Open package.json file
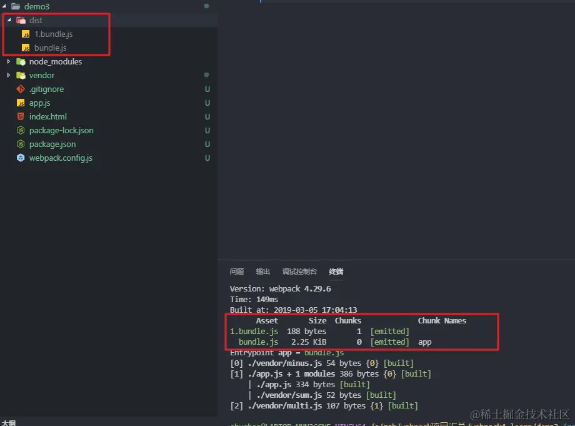Image resolution: width=575 pixels, height=426 pixels. (x=52, y=145)
